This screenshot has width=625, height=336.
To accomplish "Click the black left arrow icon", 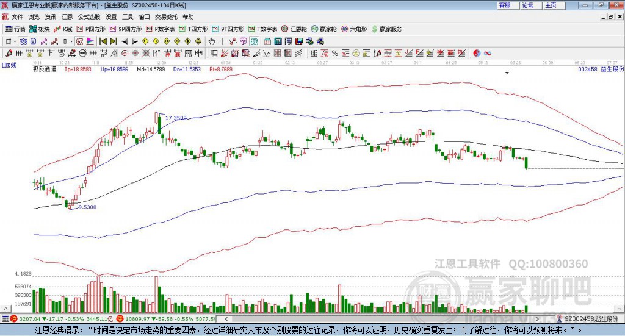I will 125,41.
